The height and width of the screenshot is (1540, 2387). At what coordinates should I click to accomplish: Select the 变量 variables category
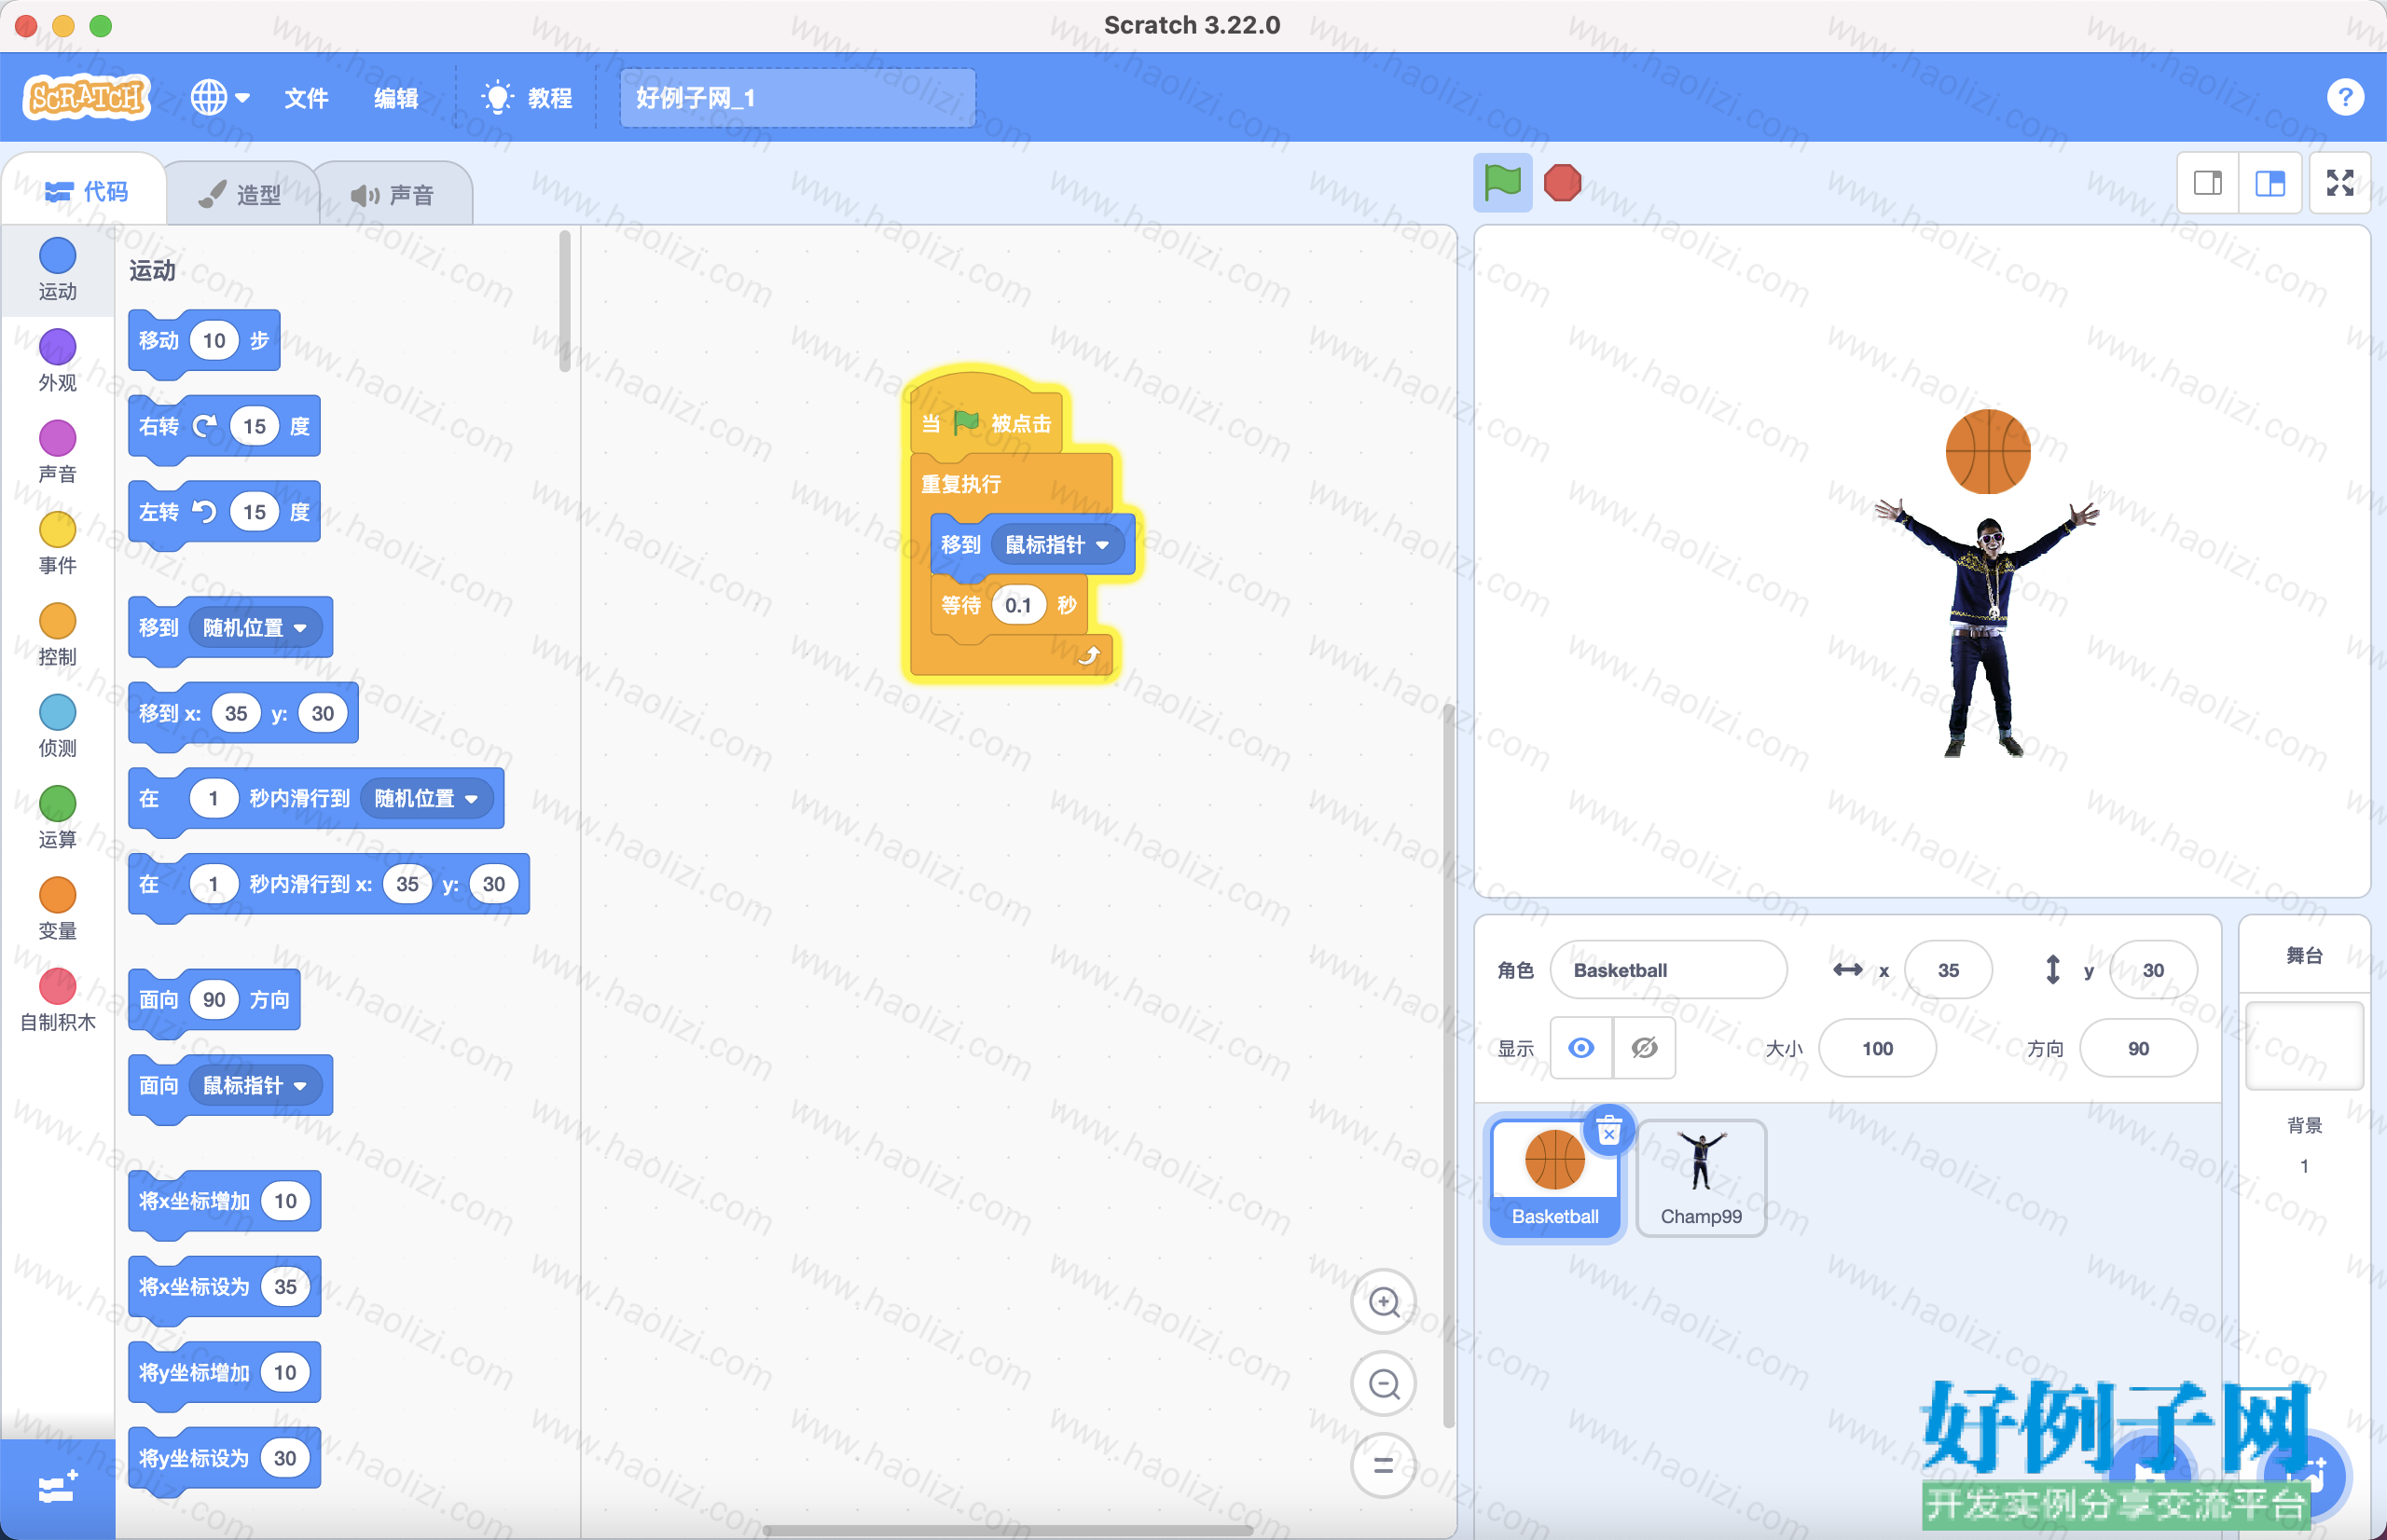pos(57,909)
